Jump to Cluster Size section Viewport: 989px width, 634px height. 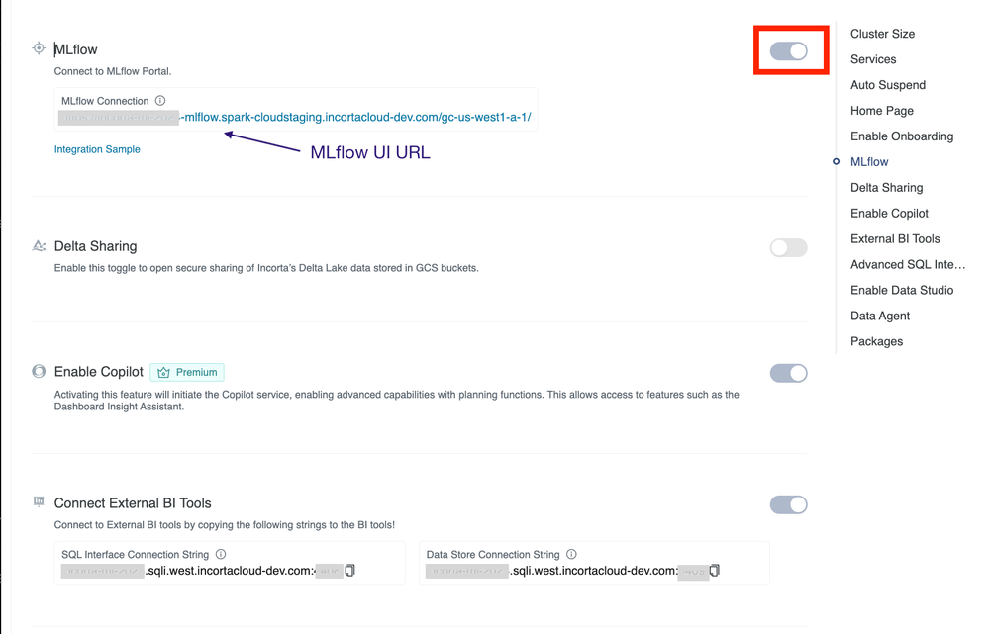882,34
